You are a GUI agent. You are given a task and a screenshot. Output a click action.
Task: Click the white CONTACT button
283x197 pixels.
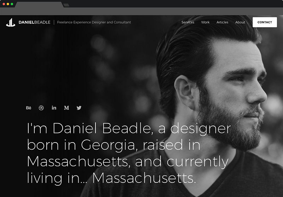[265, 22]
